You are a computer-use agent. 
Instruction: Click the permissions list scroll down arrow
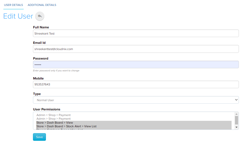point(236,127)
